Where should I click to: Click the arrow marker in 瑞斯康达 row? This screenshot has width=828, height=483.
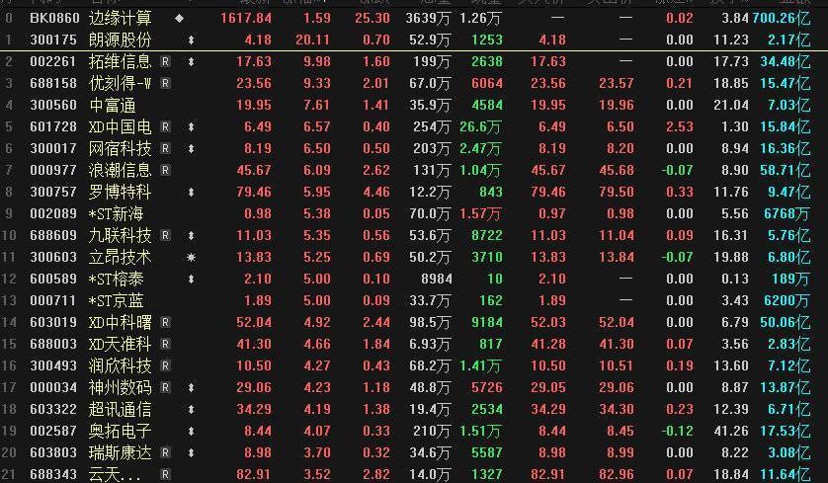(191, 452)
